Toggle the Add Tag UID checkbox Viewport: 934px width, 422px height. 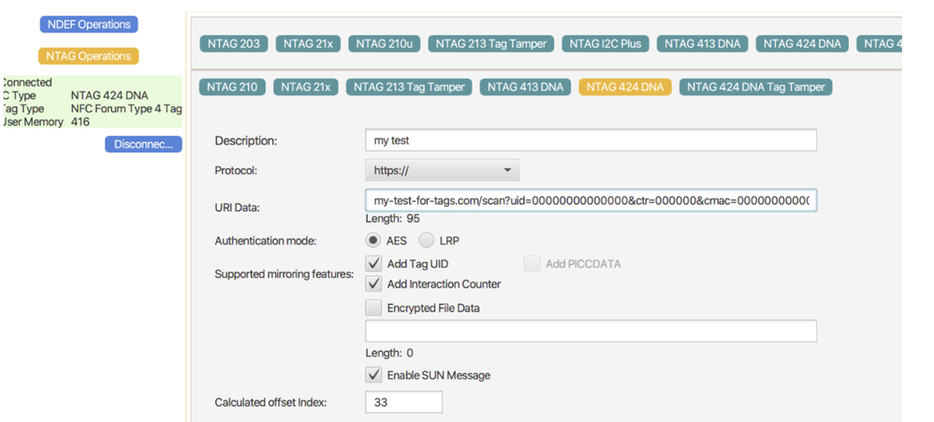373,264
